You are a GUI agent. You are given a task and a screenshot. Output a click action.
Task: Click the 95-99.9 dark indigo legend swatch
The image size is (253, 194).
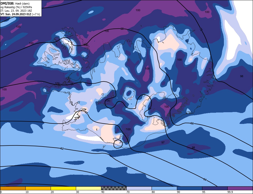[215, 188]
